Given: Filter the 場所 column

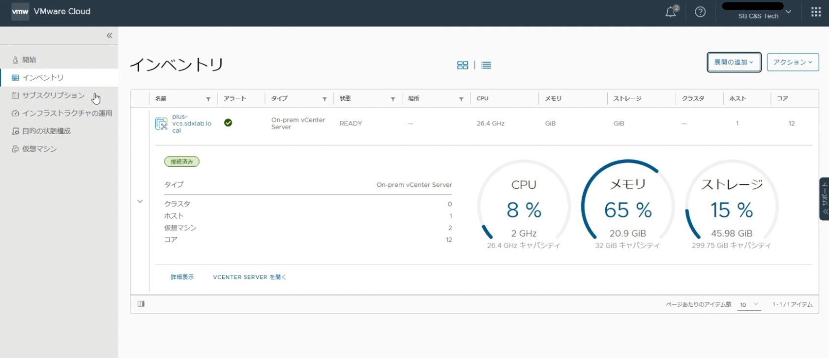Looking at the screenshot, I should [x=461, y=99].
